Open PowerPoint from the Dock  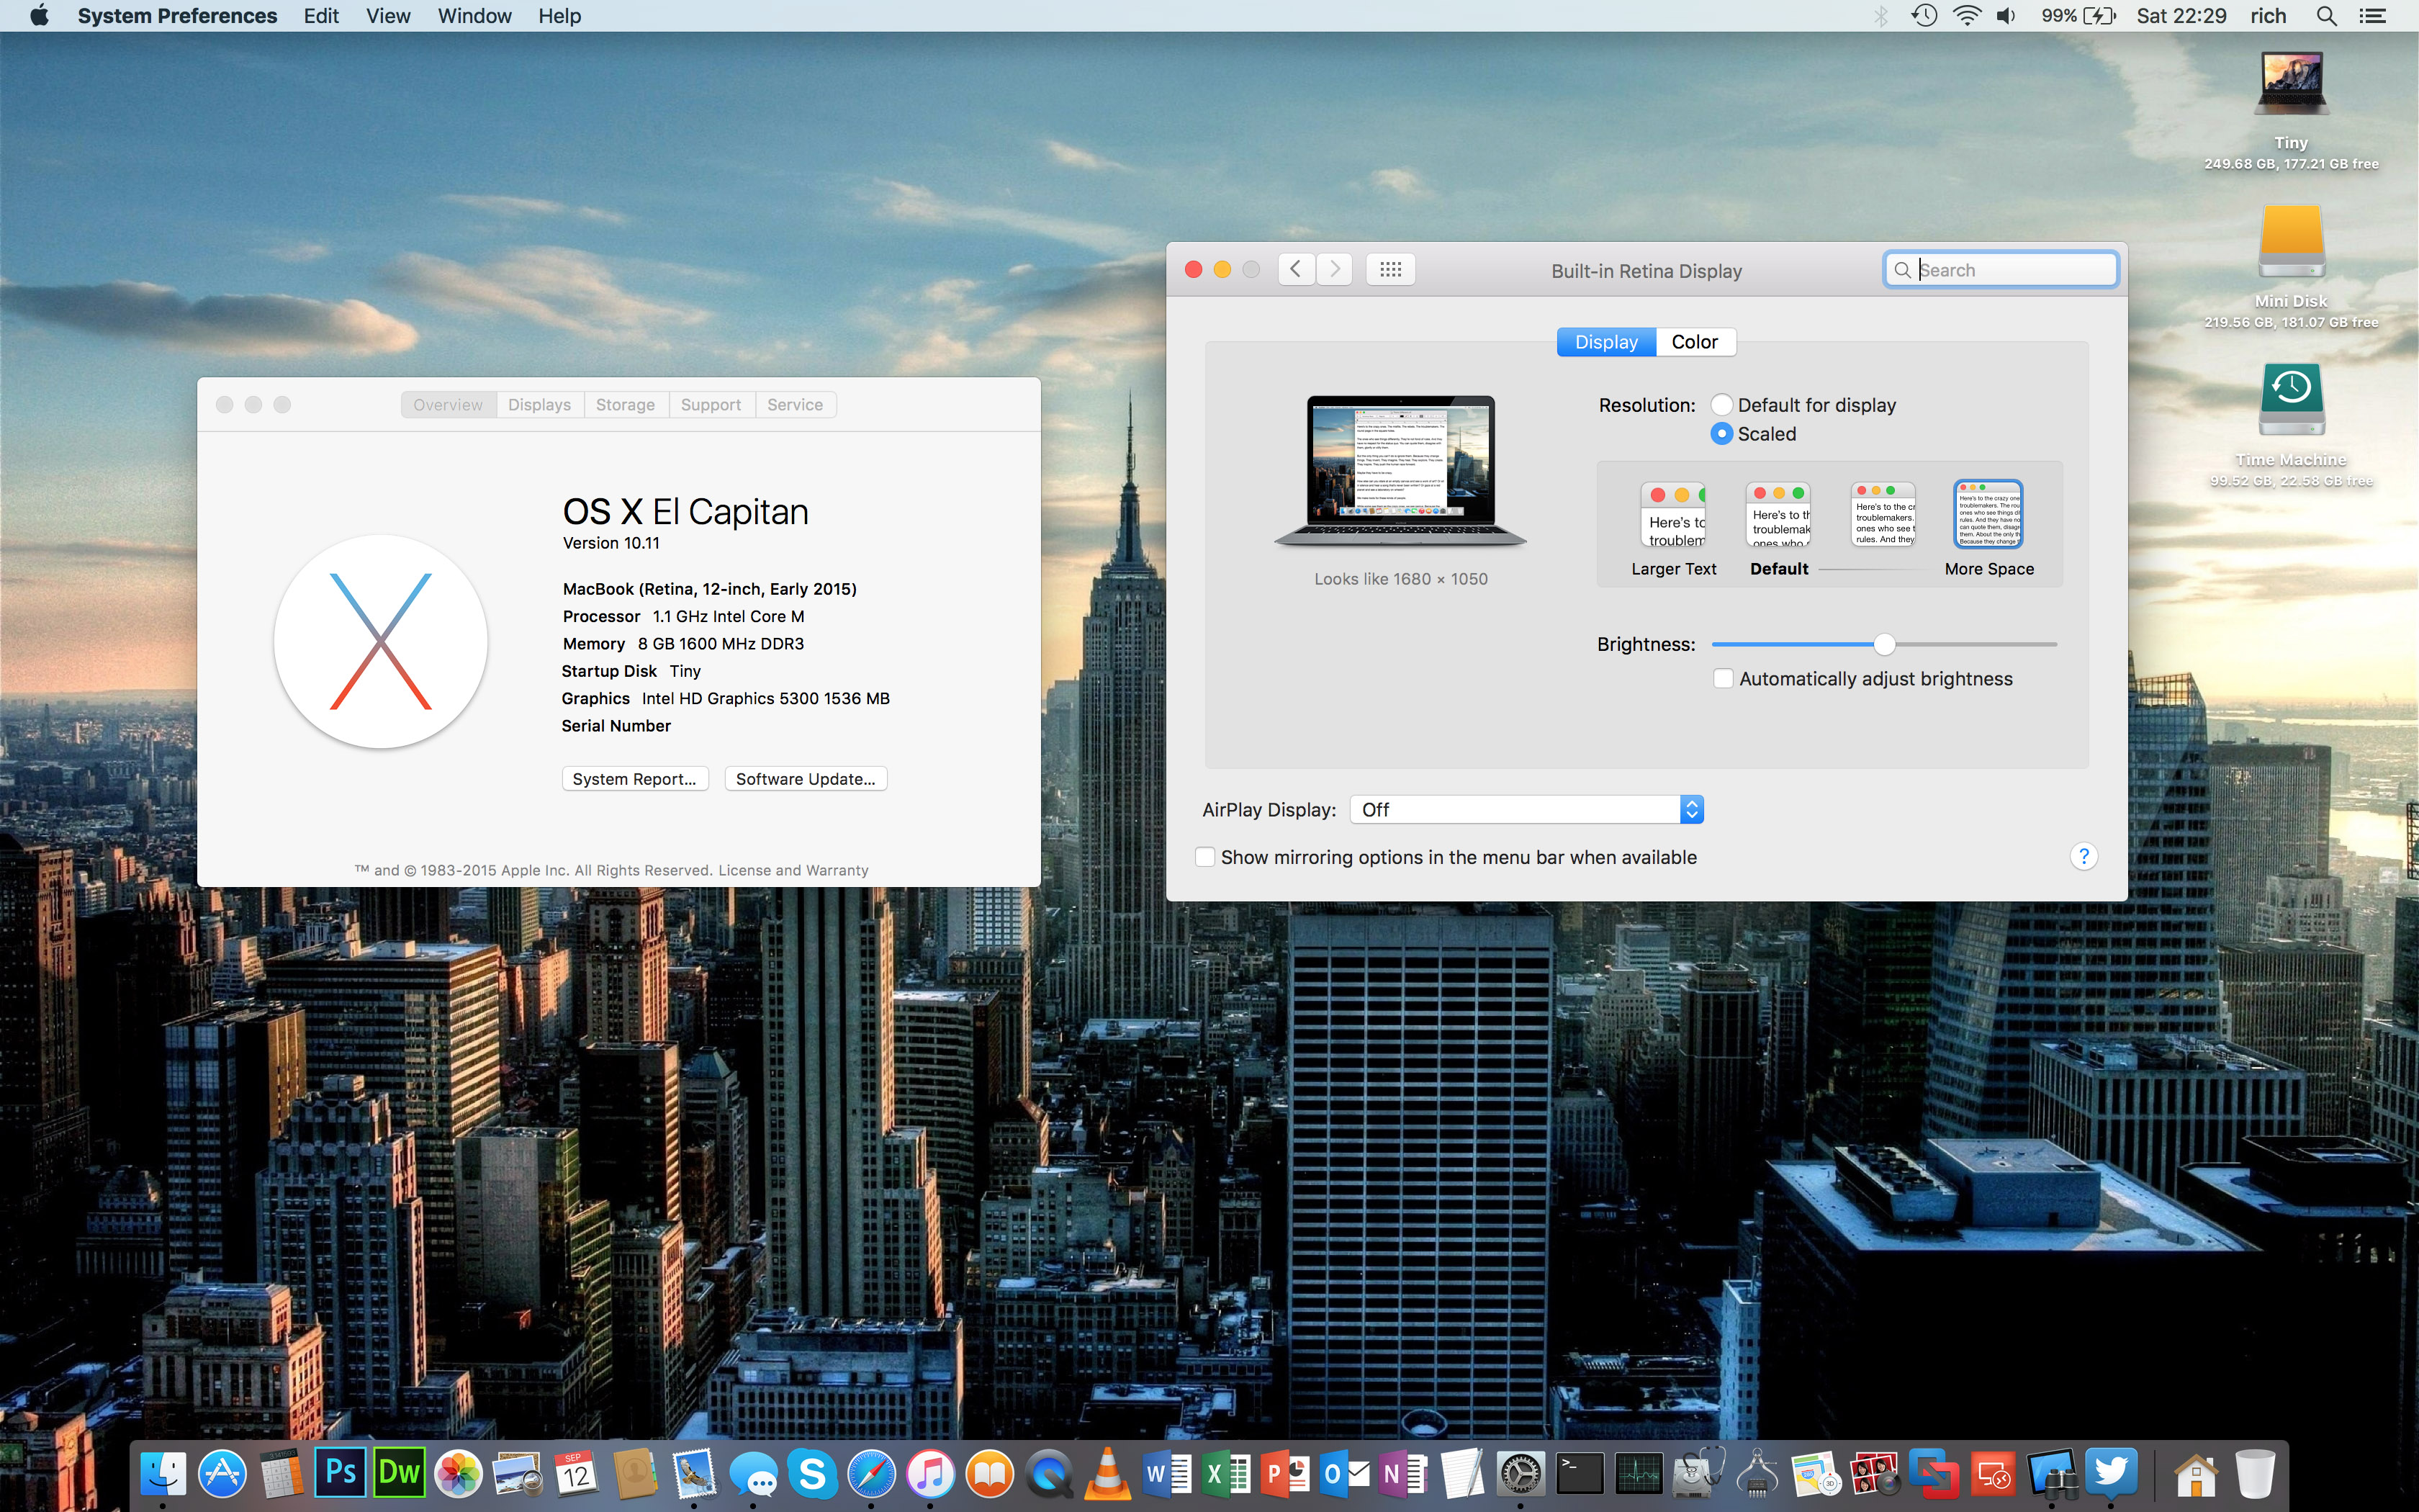point(1286,1473)
